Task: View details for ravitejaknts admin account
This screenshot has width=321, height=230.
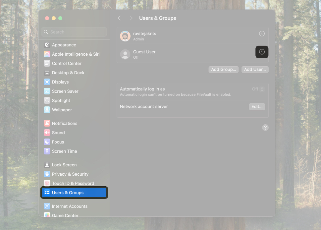Action: (x=262, y=33)
